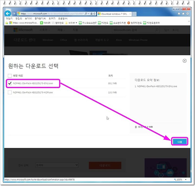Image resolution: width=195 pixels, height=186 pixels.
Task: Click the browser Back arrow button
Action: [x=8, y=14]
